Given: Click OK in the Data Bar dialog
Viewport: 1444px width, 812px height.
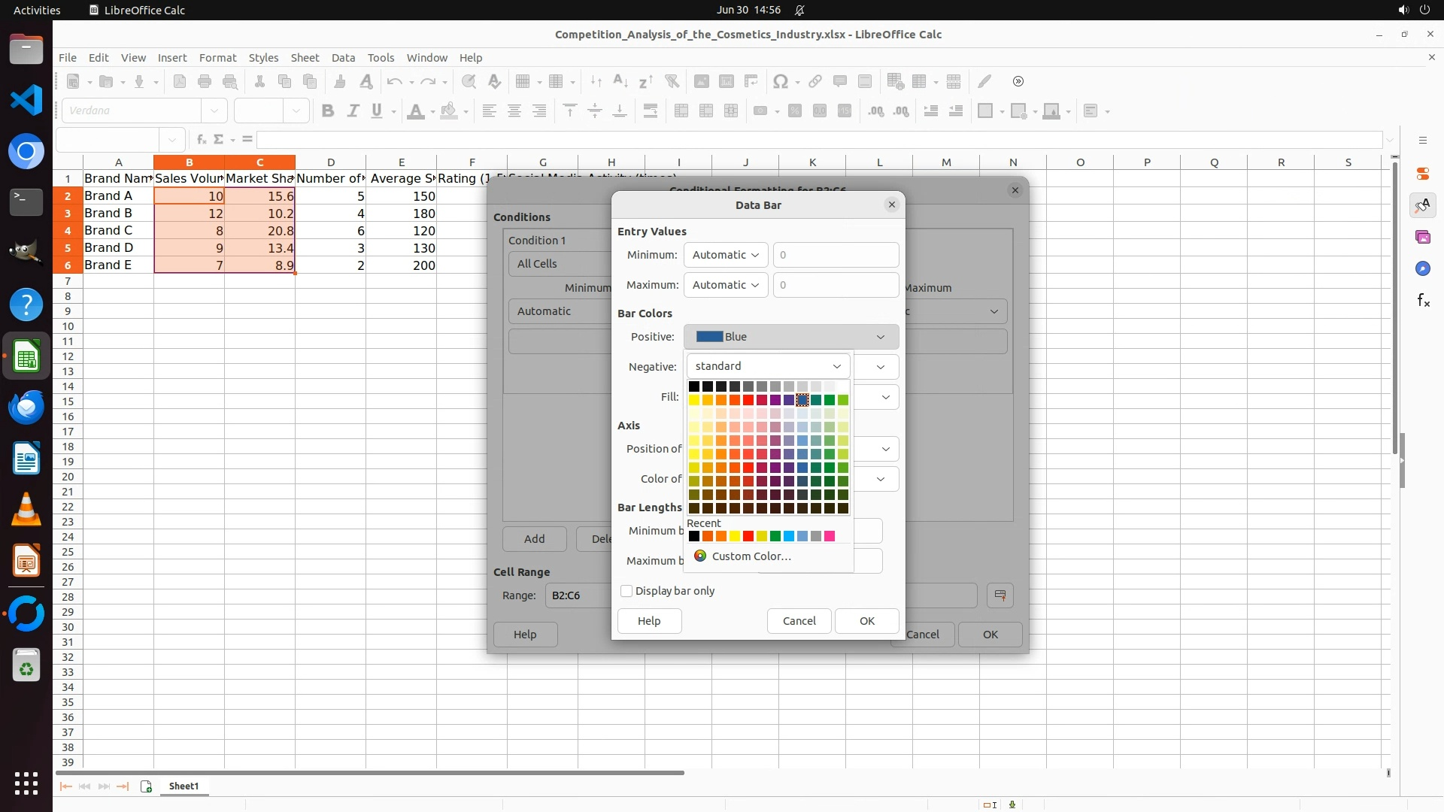Looking at the screenshot, I should pos(866,621).
